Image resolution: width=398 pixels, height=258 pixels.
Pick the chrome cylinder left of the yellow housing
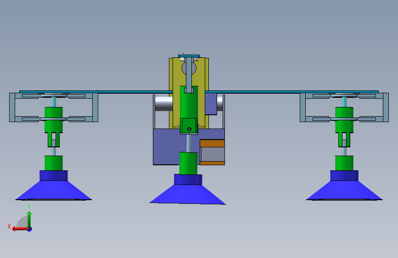(x=164, y=104)
